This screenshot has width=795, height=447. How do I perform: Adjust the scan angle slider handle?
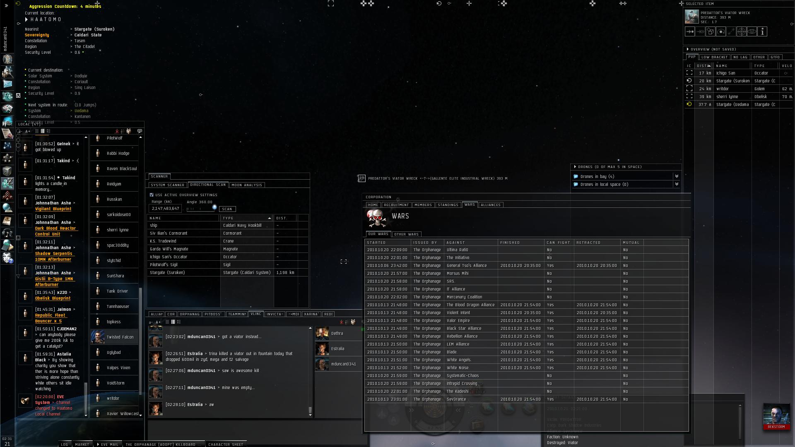(214, 207)
